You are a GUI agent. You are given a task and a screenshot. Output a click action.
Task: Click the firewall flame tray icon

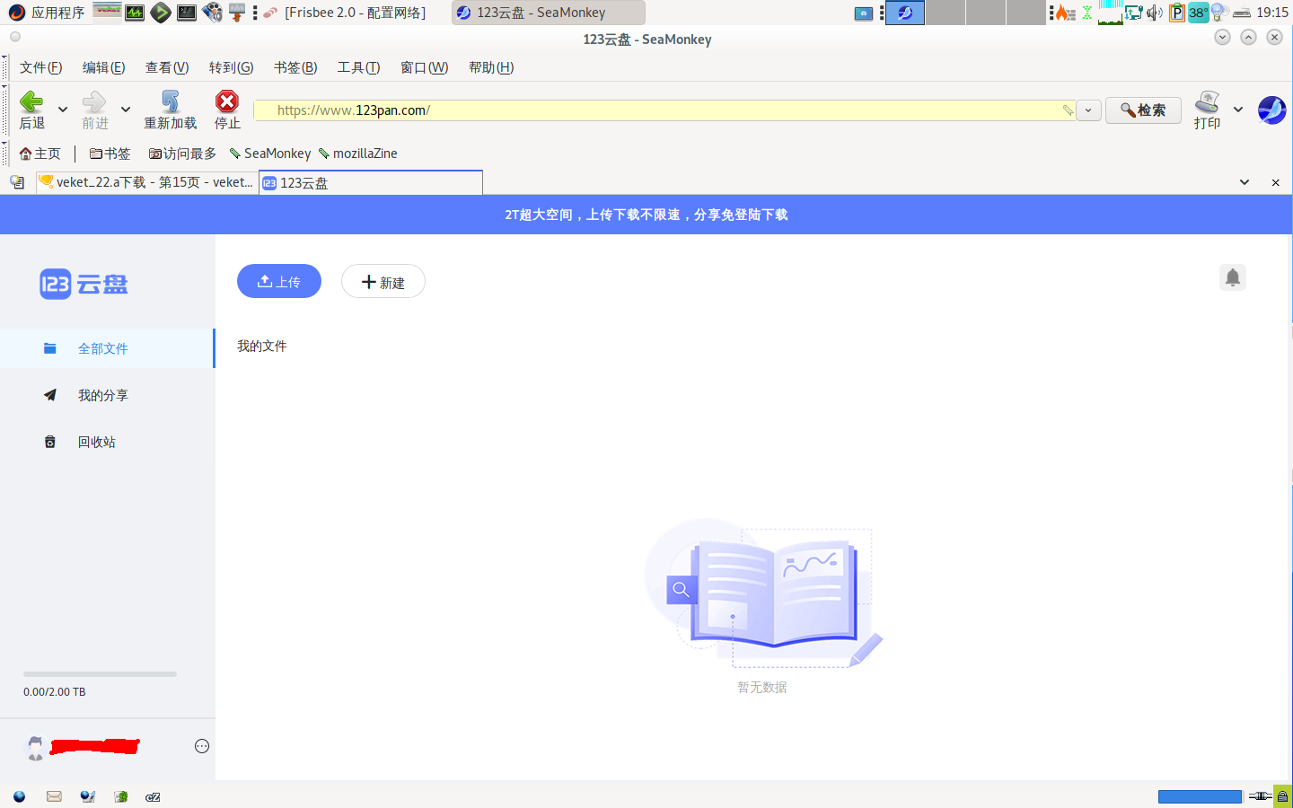pos(1065,13)
